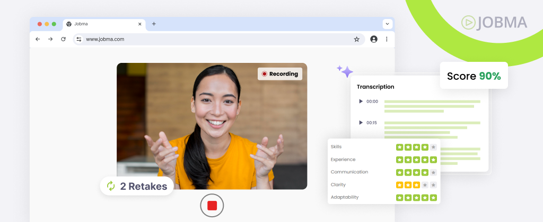This screenshot has height=222, width=543.
Task: Open the browser three-dot menu
Action: click(x=387, y=39)
